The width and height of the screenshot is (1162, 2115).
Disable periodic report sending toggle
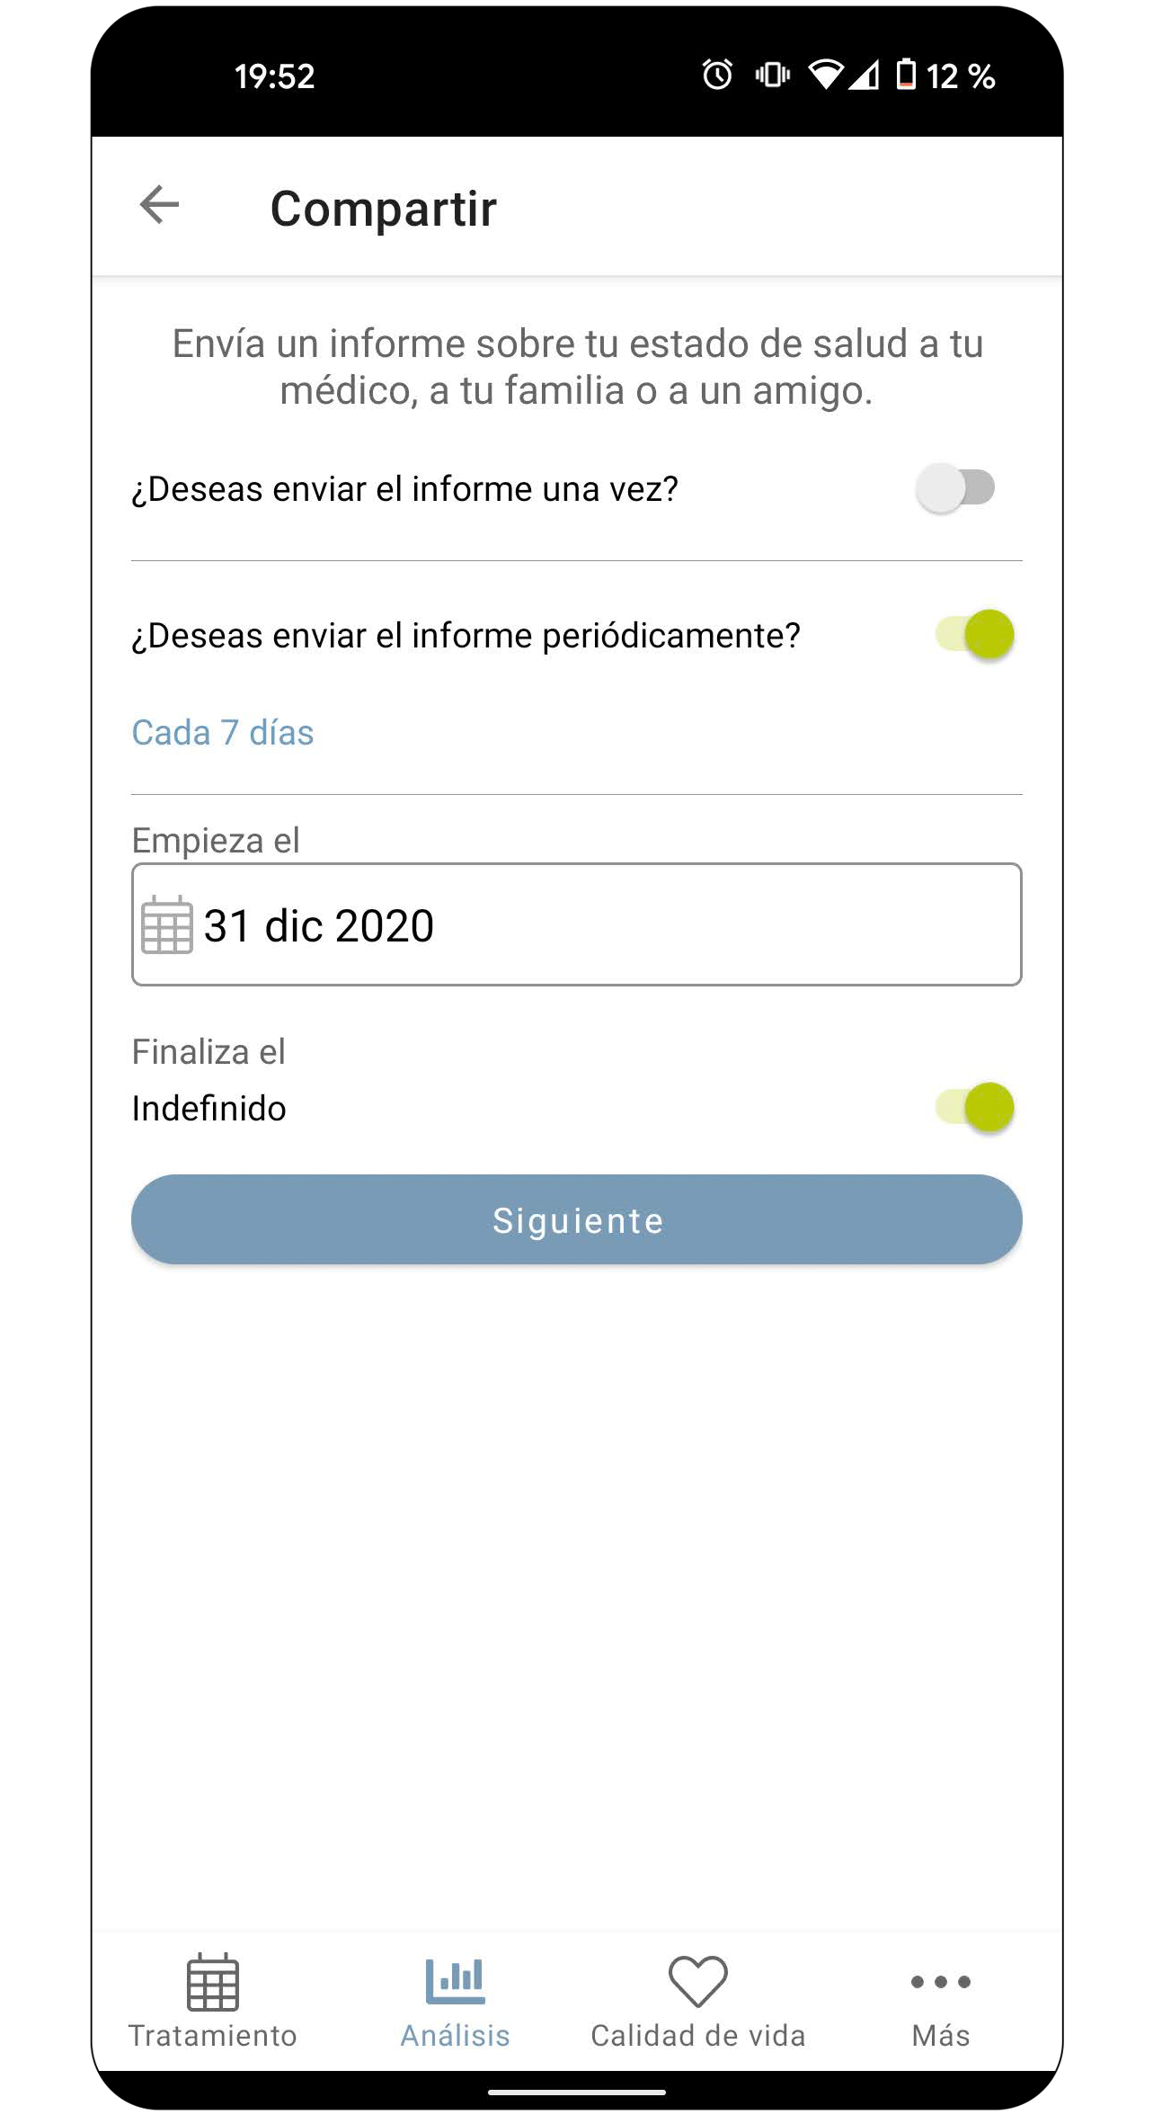pos(975,635)
